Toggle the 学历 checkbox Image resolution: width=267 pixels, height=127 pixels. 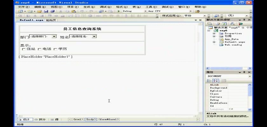(x=55, y=49)
